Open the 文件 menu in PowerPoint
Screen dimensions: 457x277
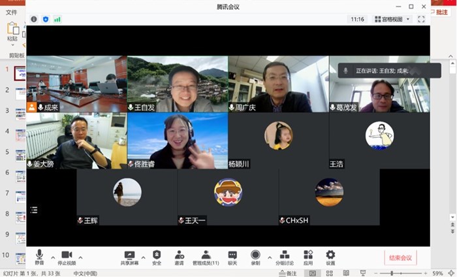(11, 12)
